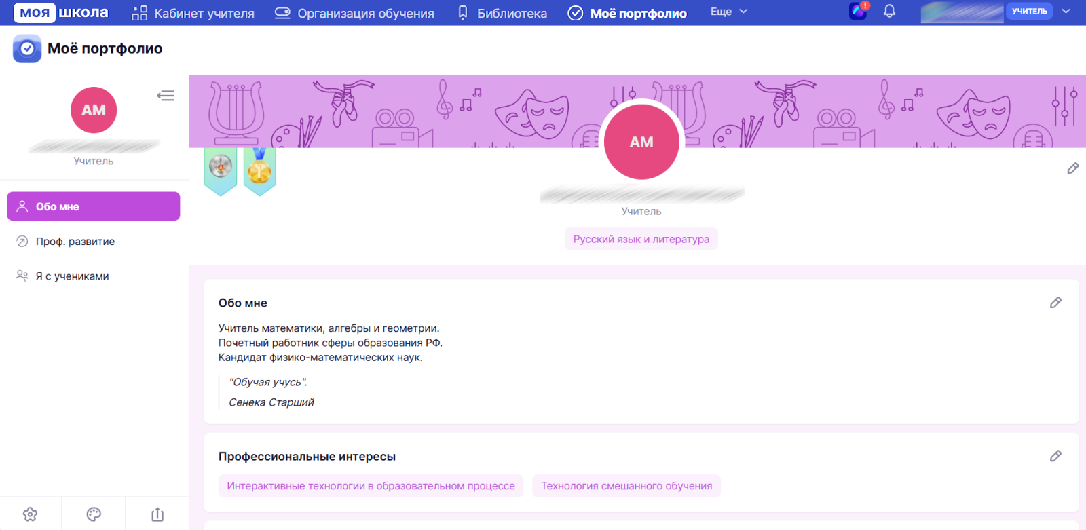
Task: Click the large AM profile avatar
Action: [641, 142]
